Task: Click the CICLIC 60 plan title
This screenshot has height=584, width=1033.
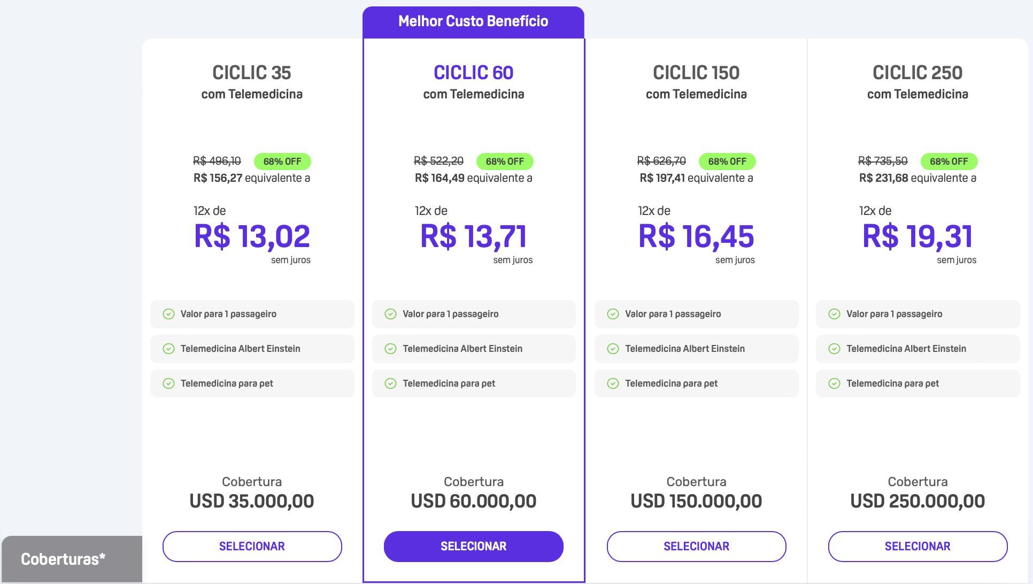Action: tap(473, 72)
